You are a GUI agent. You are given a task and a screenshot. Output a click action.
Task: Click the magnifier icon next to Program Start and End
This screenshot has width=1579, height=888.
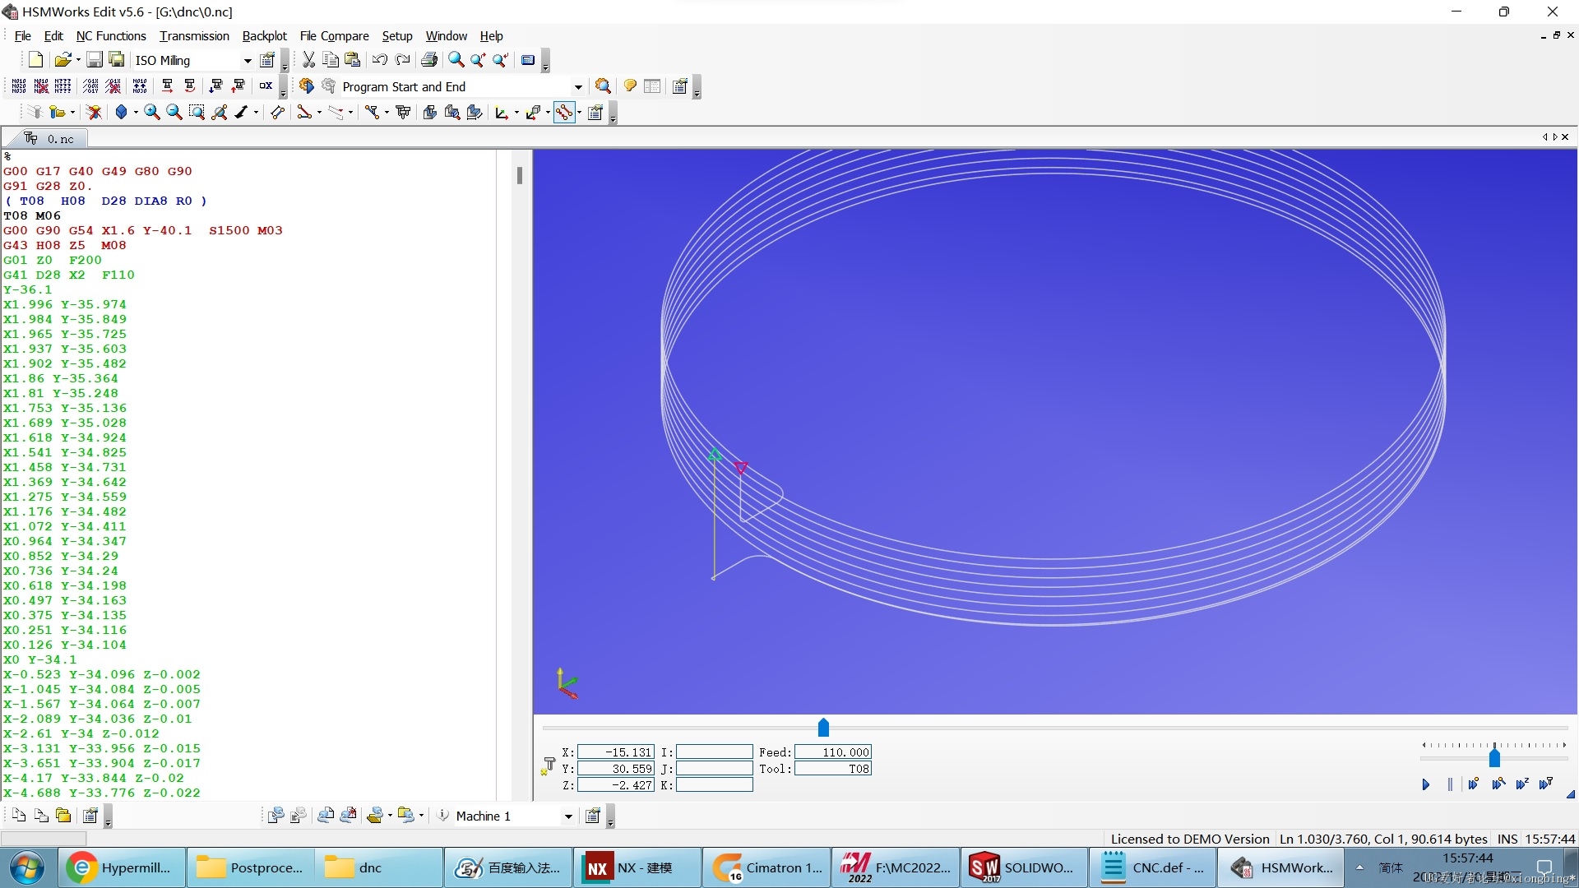point(603,86)
